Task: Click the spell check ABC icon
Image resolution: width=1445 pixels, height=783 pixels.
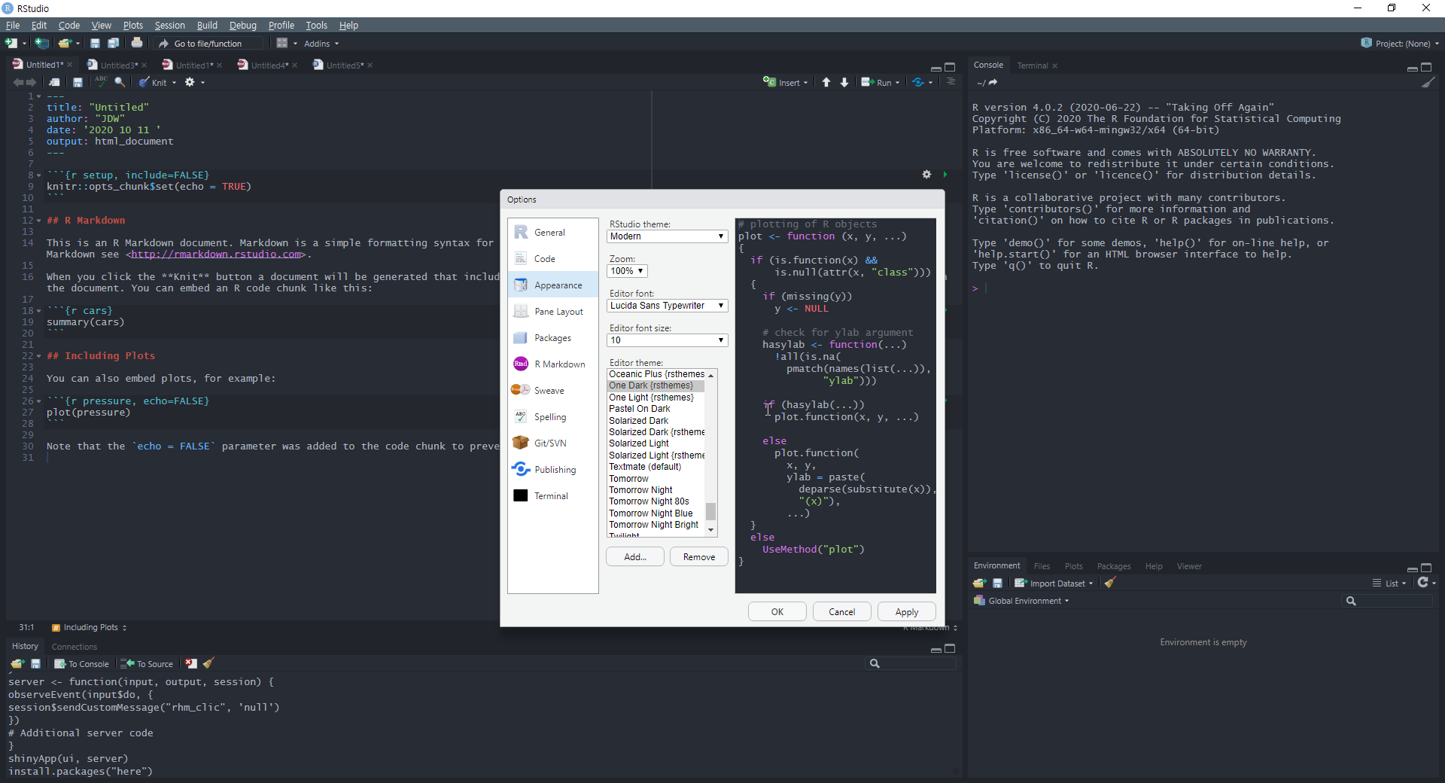Action: [x=101, y=82]
